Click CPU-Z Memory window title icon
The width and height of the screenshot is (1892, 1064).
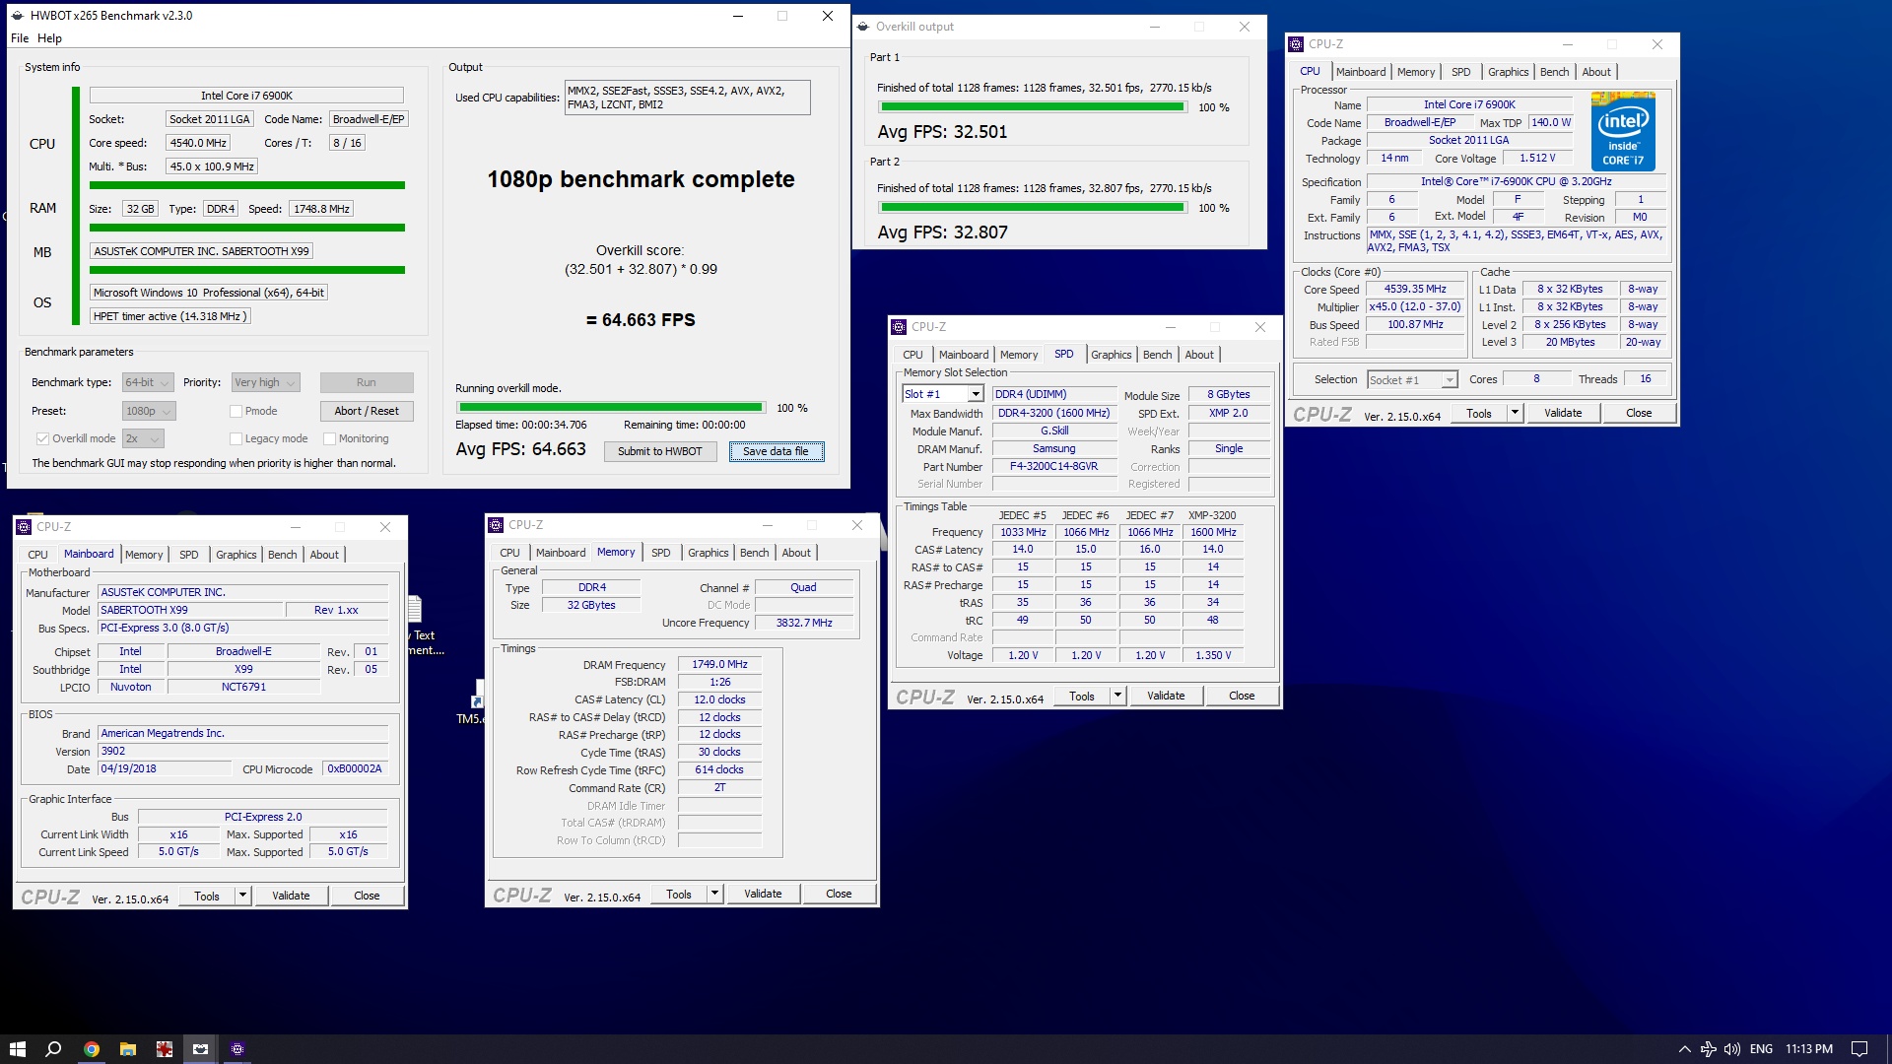(x=497, y=525)
